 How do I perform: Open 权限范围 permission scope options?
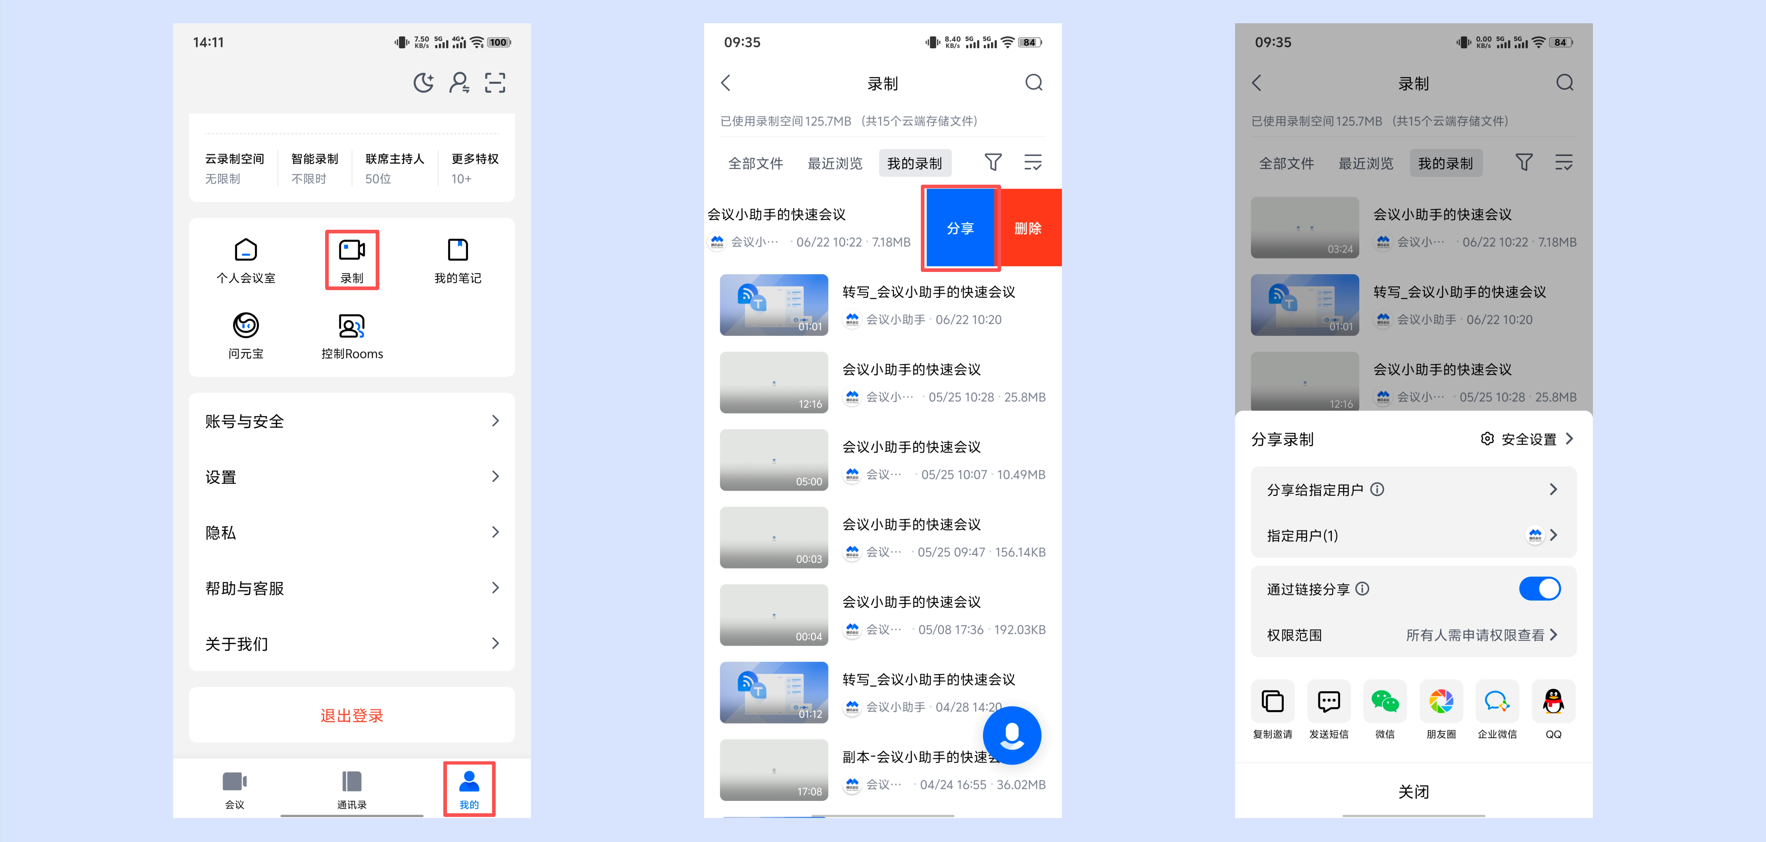coord(1413,635)
